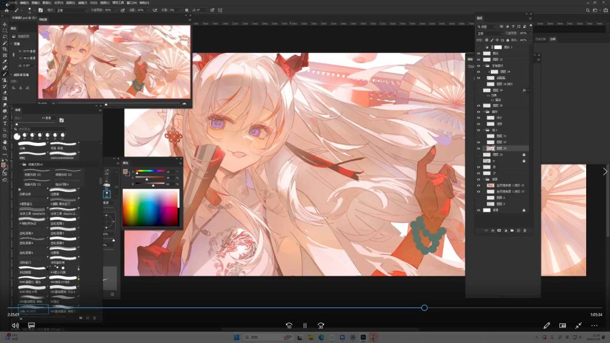This screenshot has height=343, width=610.
Task: Select the Zoom tool in toolbox
Action: [x=5, y=148]
